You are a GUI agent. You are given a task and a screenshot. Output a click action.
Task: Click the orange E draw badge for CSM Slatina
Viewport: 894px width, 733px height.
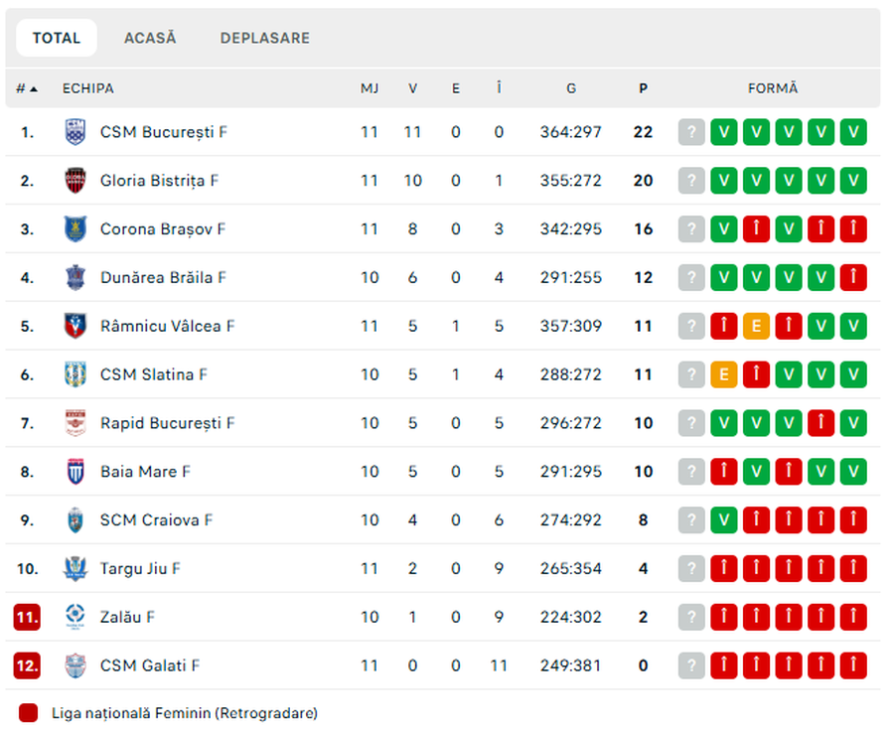(x=724, y=374)
